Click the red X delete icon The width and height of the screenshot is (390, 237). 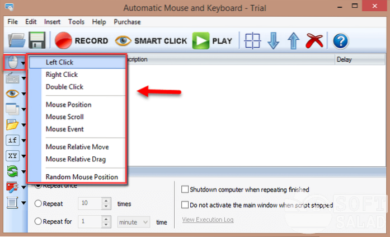(x=316, y=41)
